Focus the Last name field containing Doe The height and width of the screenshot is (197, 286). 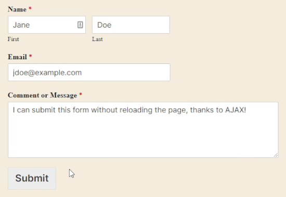click(131, 25)
